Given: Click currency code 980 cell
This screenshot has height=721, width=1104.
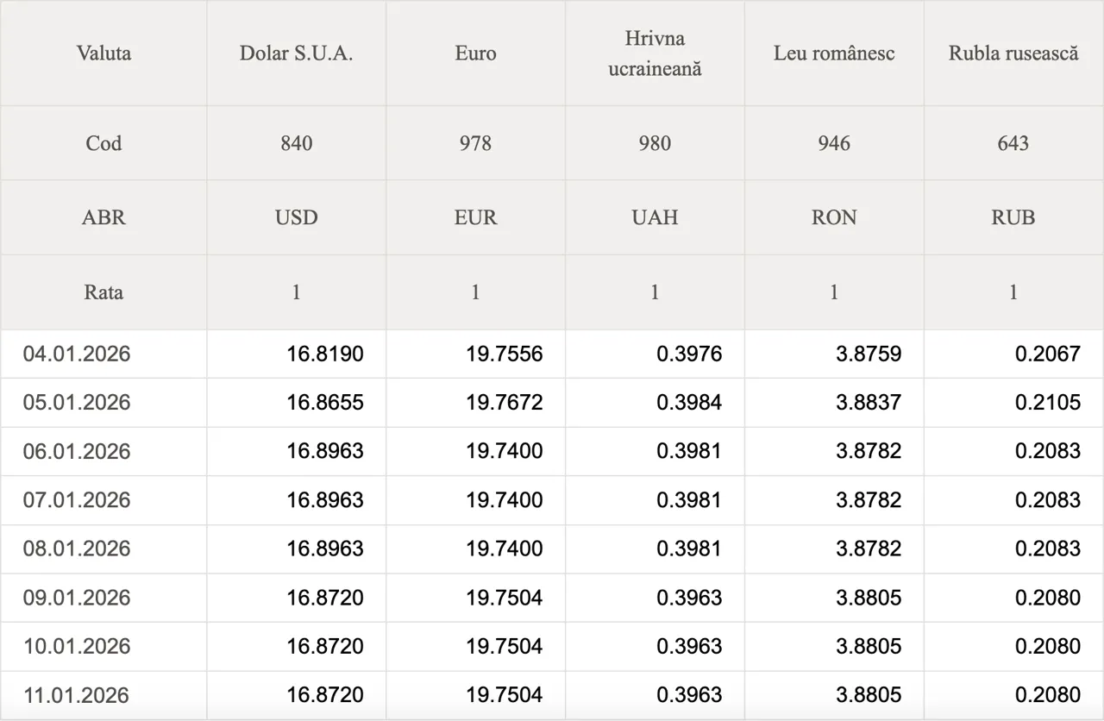Looking at the screenshot, I should click(655, 143).
